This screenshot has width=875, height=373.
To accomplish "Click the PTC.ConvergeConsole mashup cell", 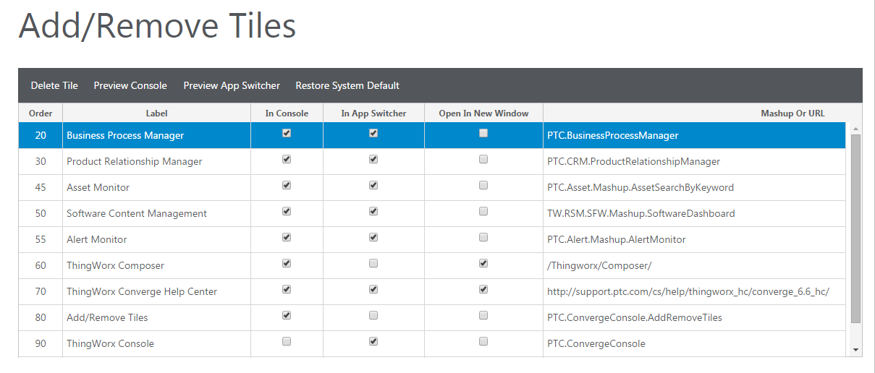I will [695, 343].
